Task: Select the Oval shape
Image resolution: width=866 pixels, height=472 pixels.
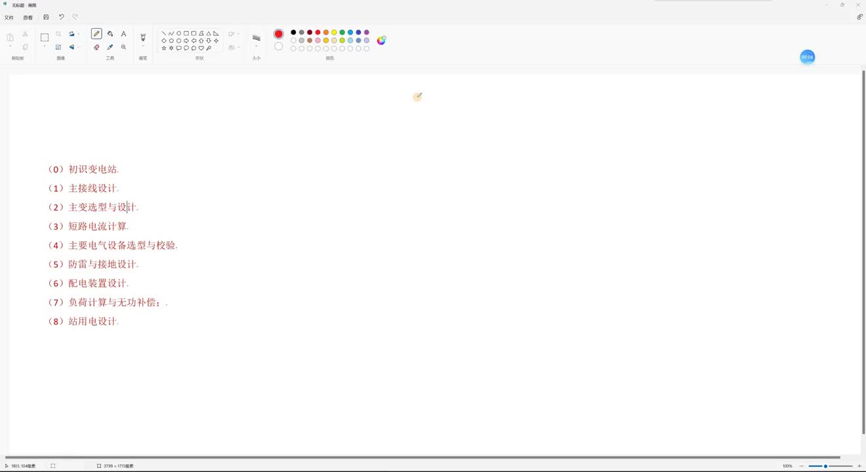Action: [x=178, y=33]
